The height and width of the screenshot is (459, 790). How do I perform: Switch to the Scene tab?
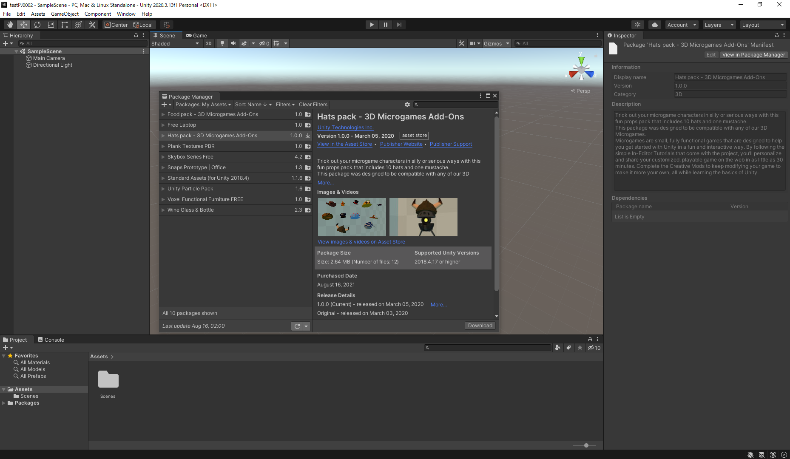point(164,36)
